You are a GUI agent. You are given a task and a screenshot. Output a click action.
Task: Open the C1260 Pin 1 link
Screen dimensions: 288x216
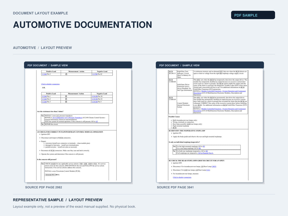[x=44, y=96]
